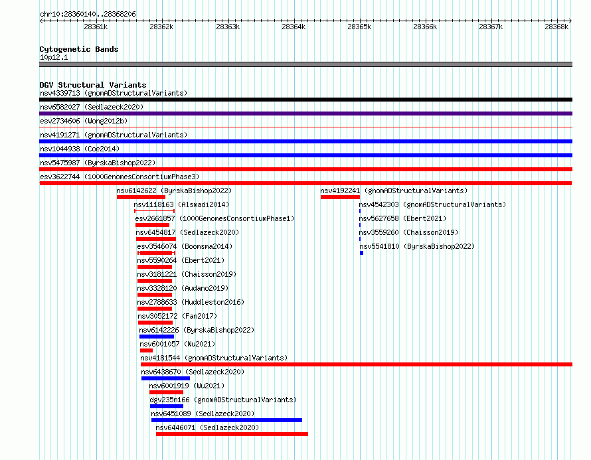
Task: Click the 28366k ruler tick label
Action: pyautogui.click(x=425, y=27)
